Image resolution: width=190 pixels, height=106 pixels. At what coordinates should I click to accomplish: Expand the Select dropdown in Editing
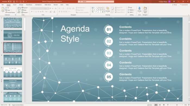pos(131,12)
